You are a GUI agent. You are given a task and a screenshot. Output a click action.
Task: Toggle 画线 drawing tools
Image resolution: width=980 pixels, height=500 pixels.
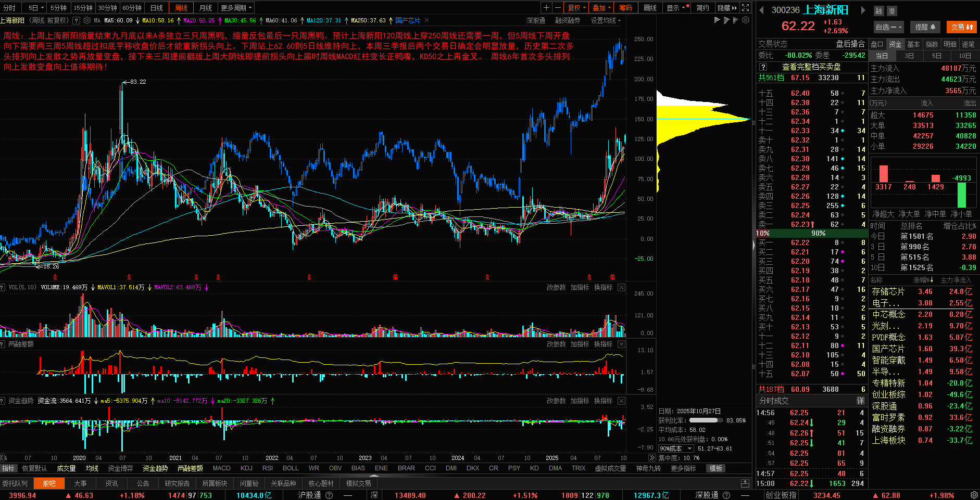tap(650, 8)
